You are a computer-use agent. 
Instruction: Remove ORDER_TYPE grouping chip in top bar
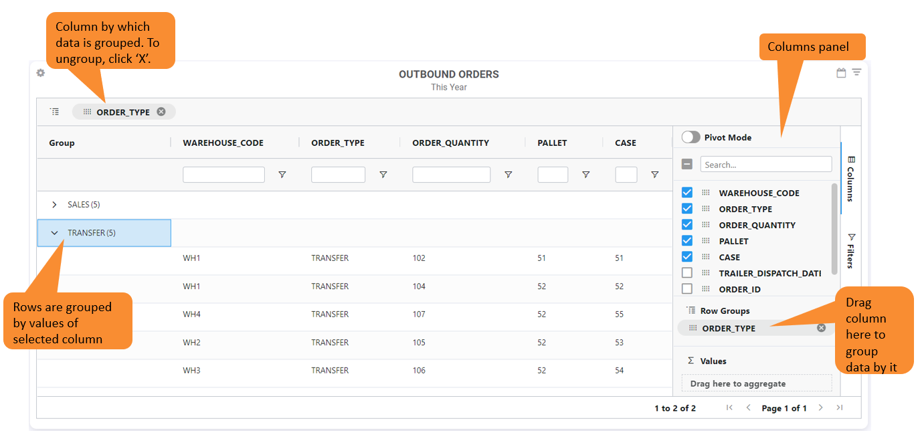(x=161, y=112)
